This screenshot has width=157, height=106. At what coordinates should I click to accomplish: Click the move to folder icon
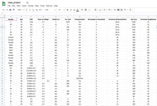(27, 3)
